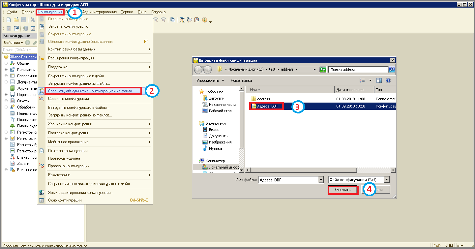The width and height of the screenshot is (475, 249).
Task: Click the Имя column header
Action: 290,90
